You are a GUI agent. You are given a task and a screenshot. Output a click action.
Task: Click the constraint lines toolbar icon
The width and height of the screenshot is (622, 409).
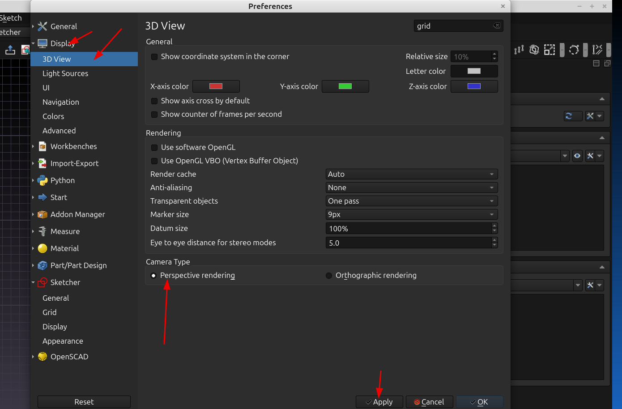click(597, 50)
